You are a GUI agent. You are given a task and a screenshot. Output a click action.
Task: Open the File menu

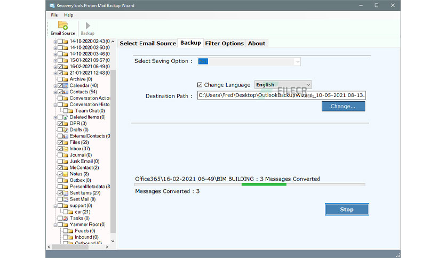click(x=54, y=15)
